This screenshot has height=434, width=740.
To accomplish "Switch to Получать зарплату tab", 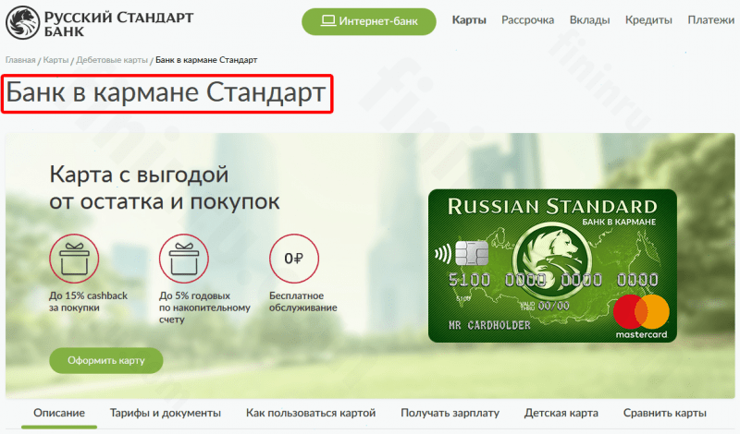I will coord(450,413).
